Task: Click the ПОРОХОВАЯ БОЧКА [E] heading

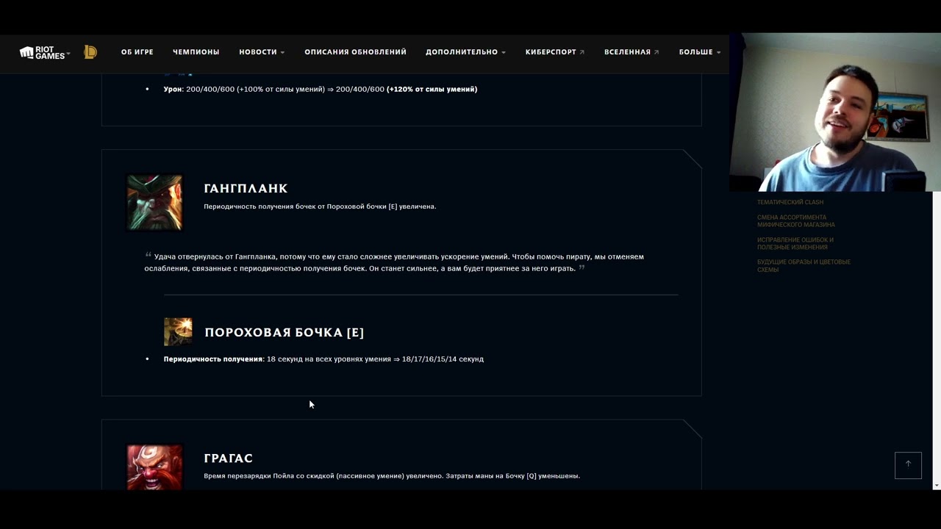Action: [x=285, y=332]
